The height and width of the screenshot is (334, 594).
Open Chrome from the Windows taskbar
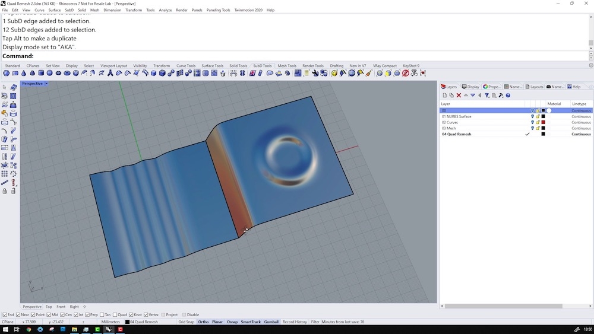pyautogui.click(x=28, y=329)
